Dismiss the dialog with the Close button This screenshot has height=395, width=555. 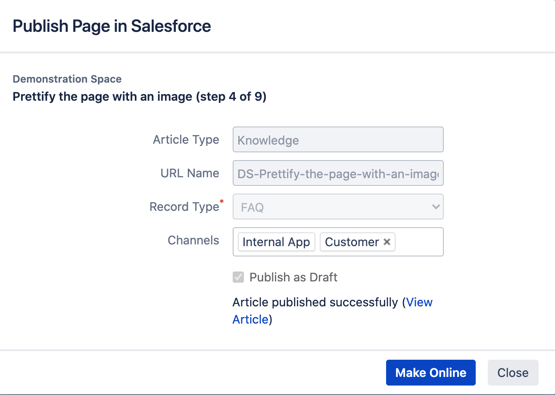tap(513, 373)
